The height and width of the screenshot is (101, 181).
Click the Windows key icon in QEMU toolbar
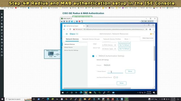point(72,21)
